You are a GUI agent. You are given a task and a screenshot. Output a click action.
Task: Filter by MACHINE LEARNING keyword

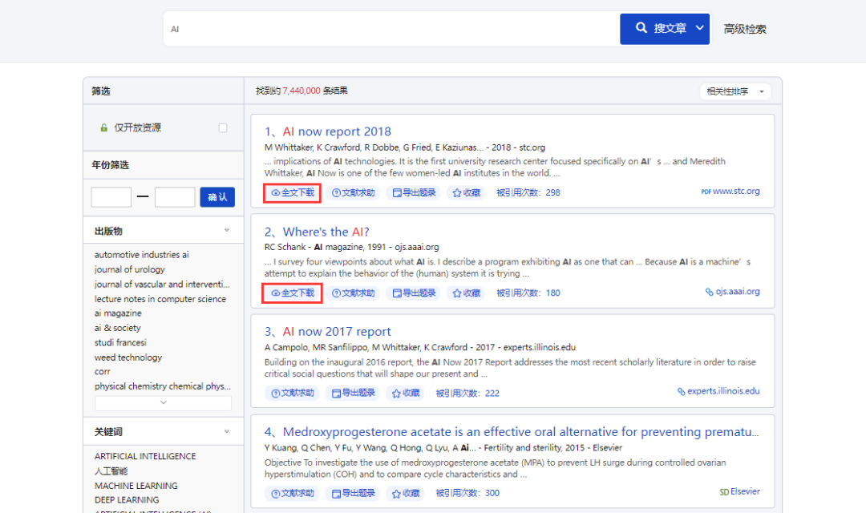(136, 486)
